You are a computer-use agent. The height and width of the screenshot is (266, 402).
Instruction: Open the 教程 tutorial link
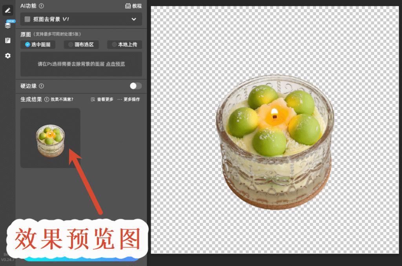(x=133, y=6)
